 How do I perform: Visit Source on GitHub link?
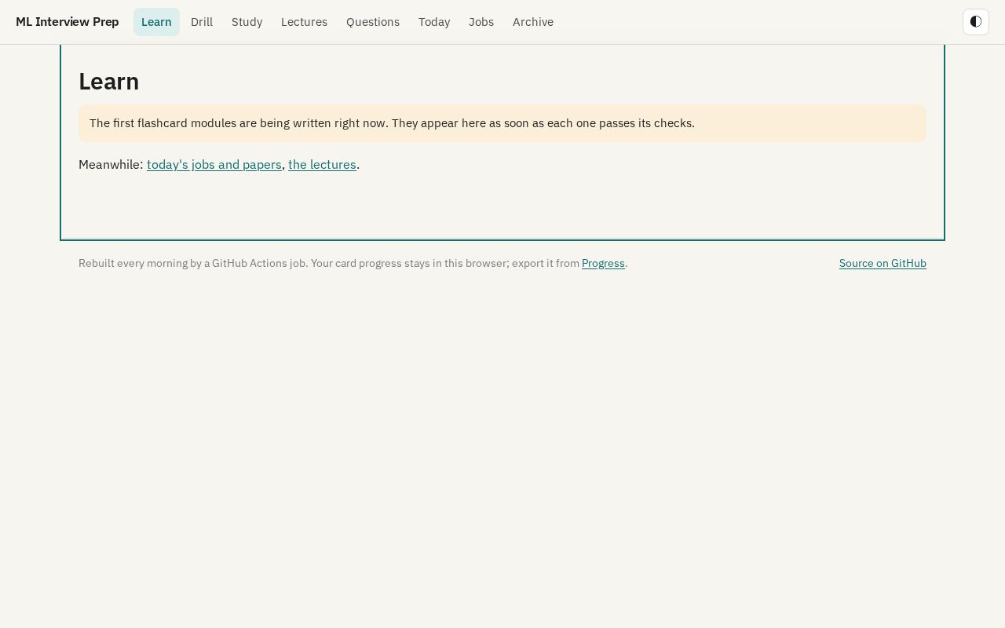point(883,264)
